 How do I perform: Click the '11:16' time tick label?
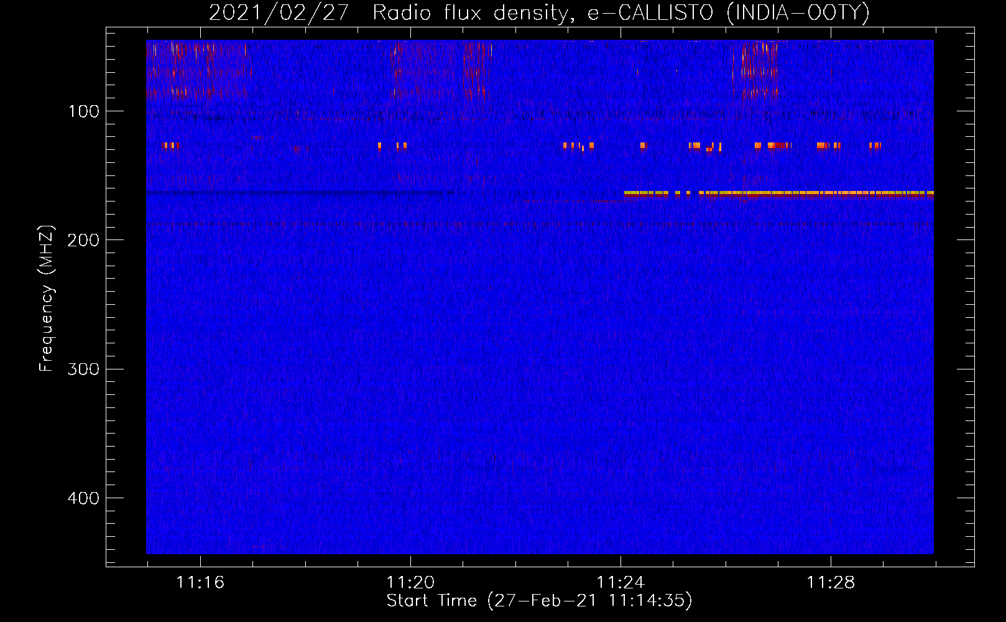(200, 583)
